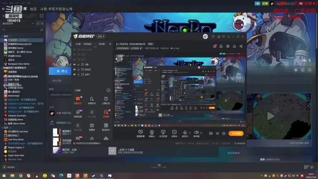Viewport: 318px width, 179px height.
Task: Click the speaker icon in streaming toolbar
Action: click(x=196, y=133)
